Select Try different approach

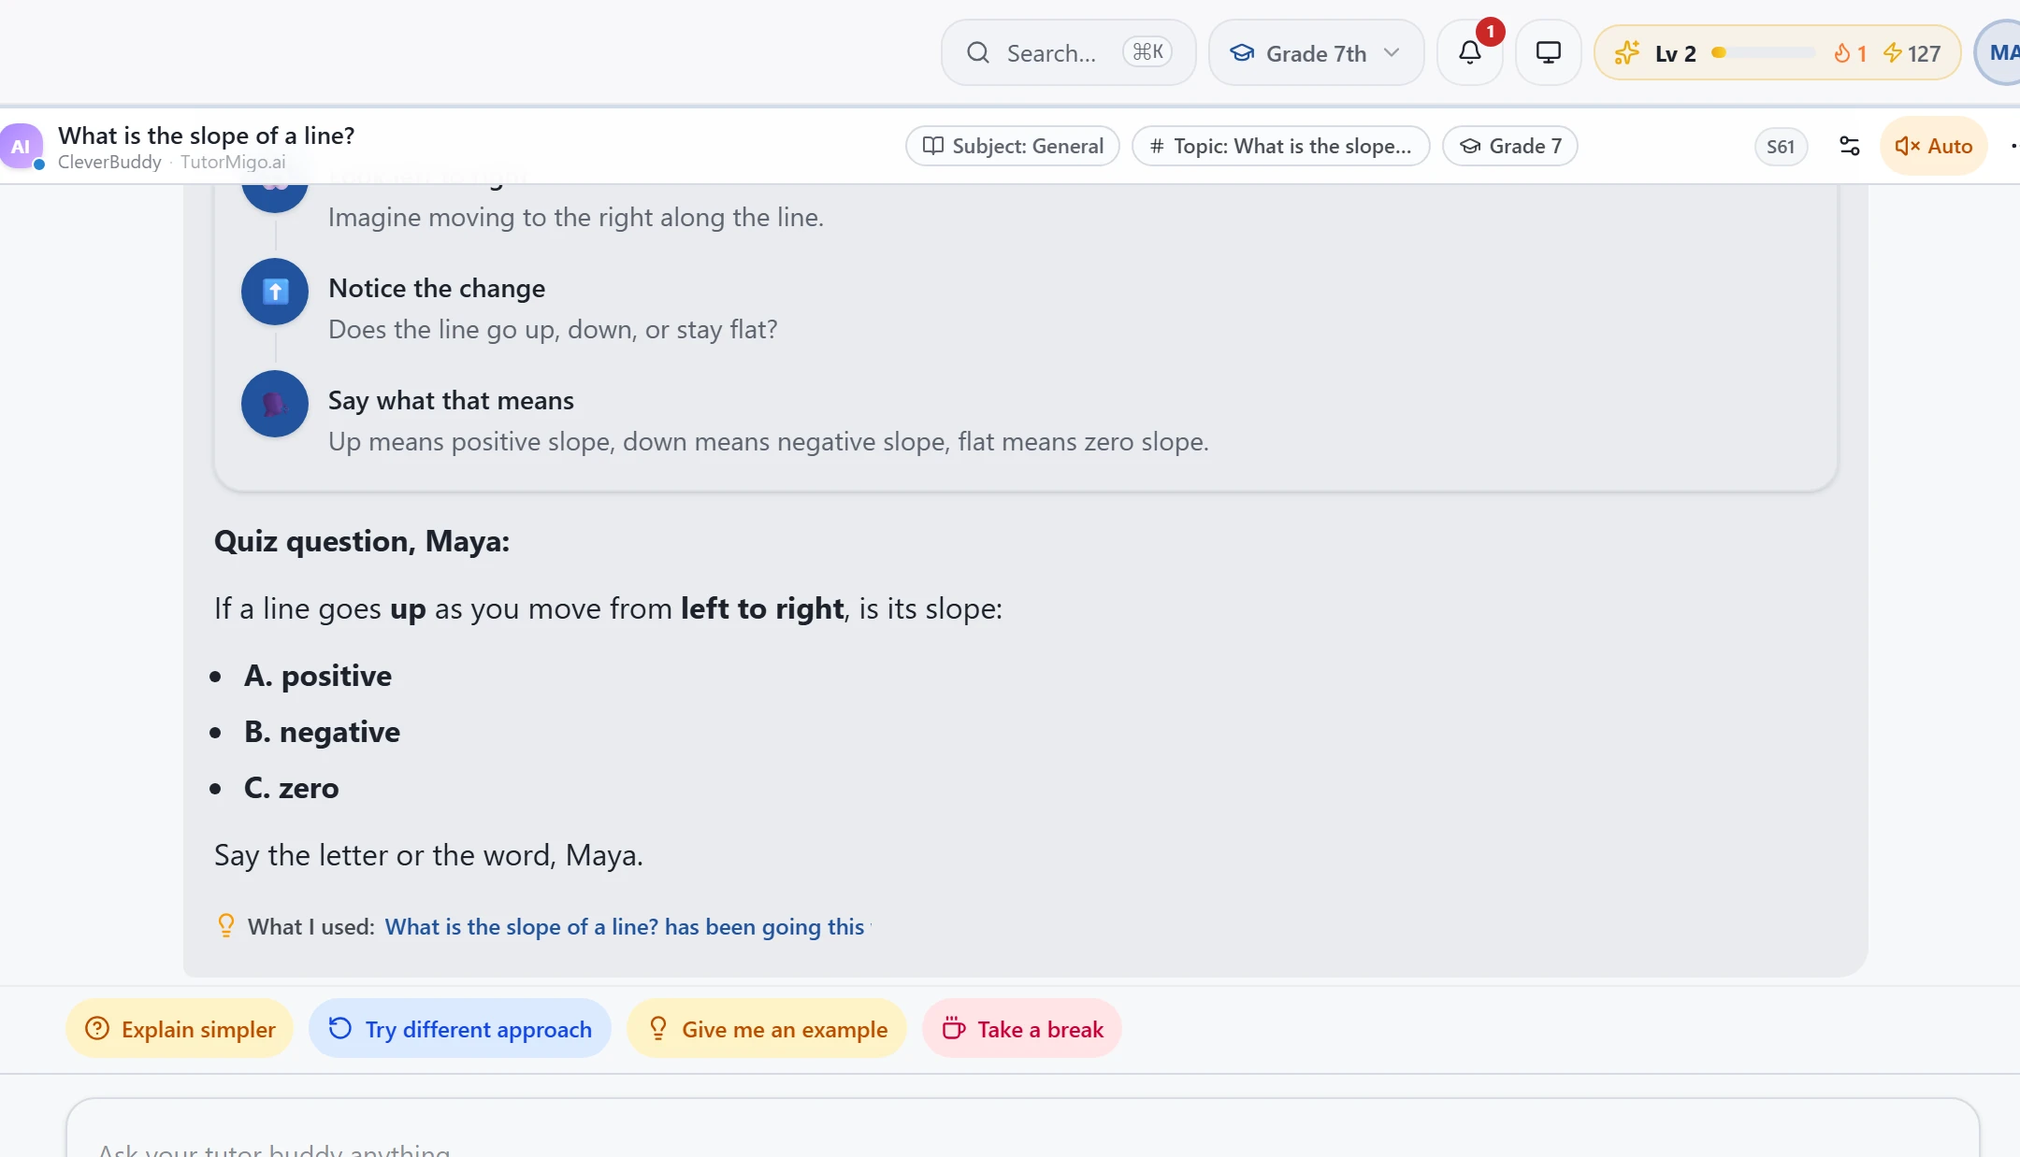[460, 1029]
